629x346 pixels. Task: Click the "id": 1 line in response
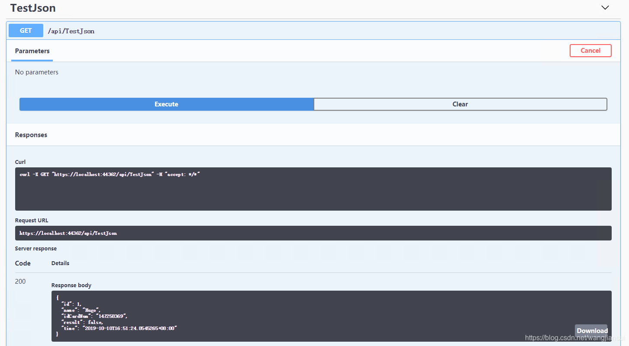[x=71, y=304]
